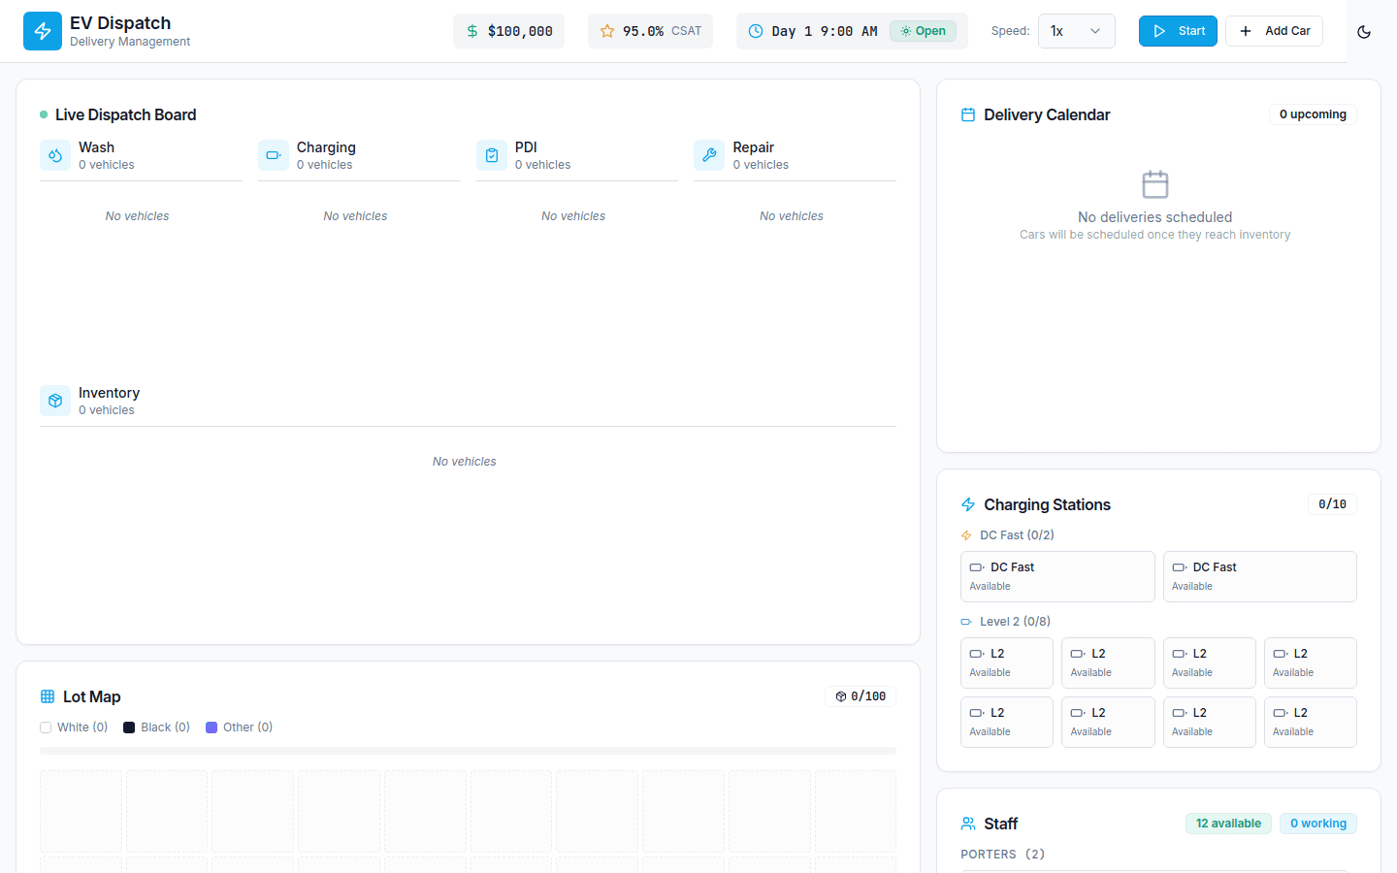The width and height of the screenshot is (1397, 873).
Task: Click the PORTERS (2) staff label
Action: pyautogui.click(x=1003, y=855)
